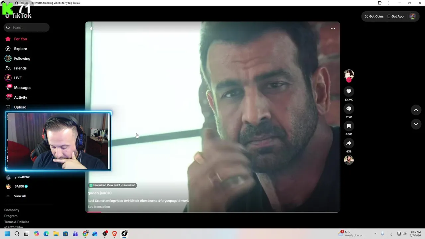Expand the Terms & Policies footer section
Screen dimensions: 425x239
point(17,222)
